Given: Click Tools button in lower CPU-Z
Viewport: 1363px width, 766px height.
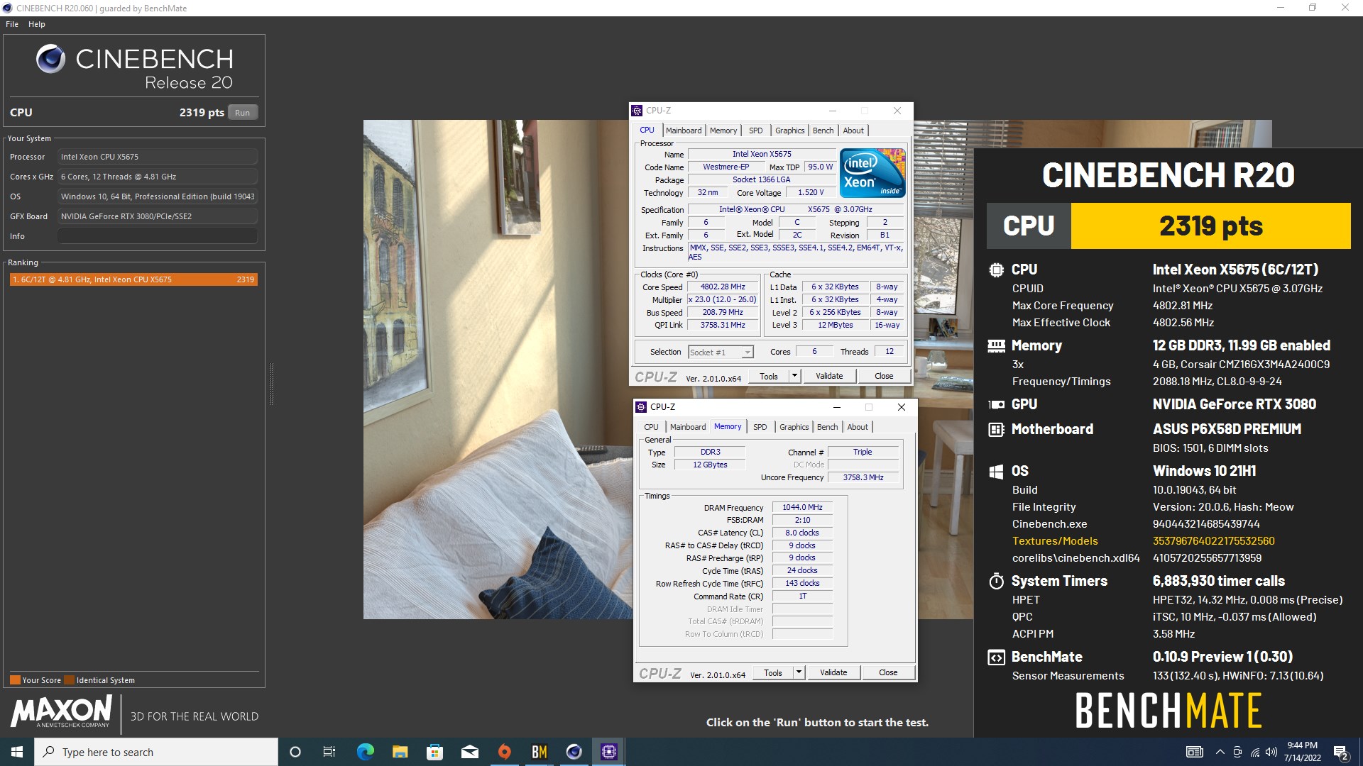Looking at the screenshot, I should 773,672.
